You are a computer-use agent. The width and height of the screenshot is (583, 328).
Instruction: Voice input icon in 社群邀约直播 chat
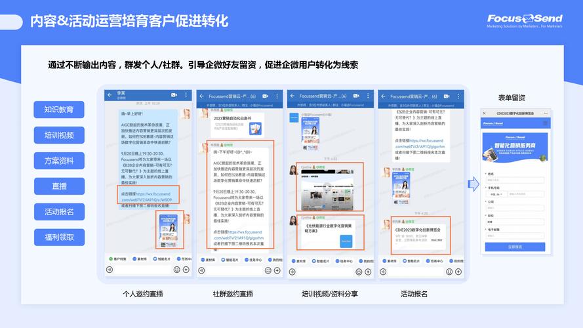coord(201,271)
